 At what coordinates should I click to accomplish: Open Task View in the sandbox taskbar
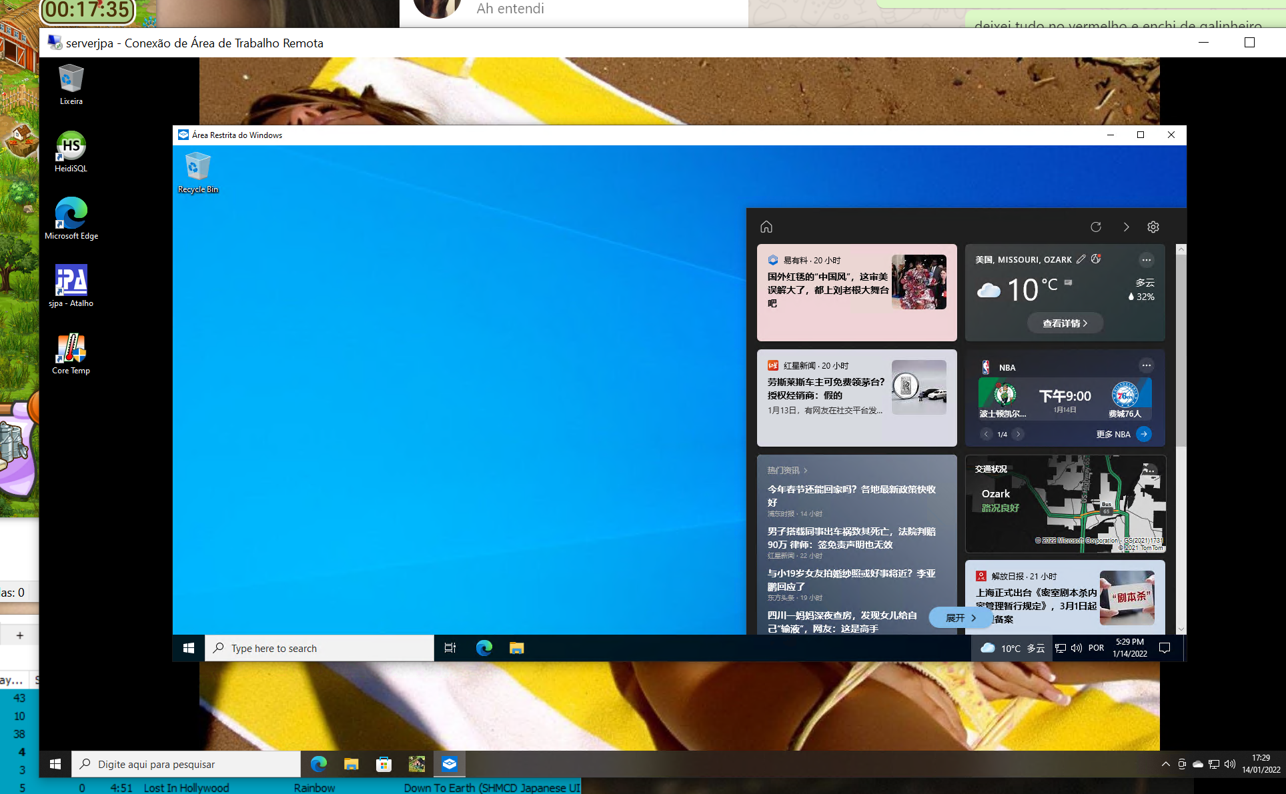click(x=450, y=648)
